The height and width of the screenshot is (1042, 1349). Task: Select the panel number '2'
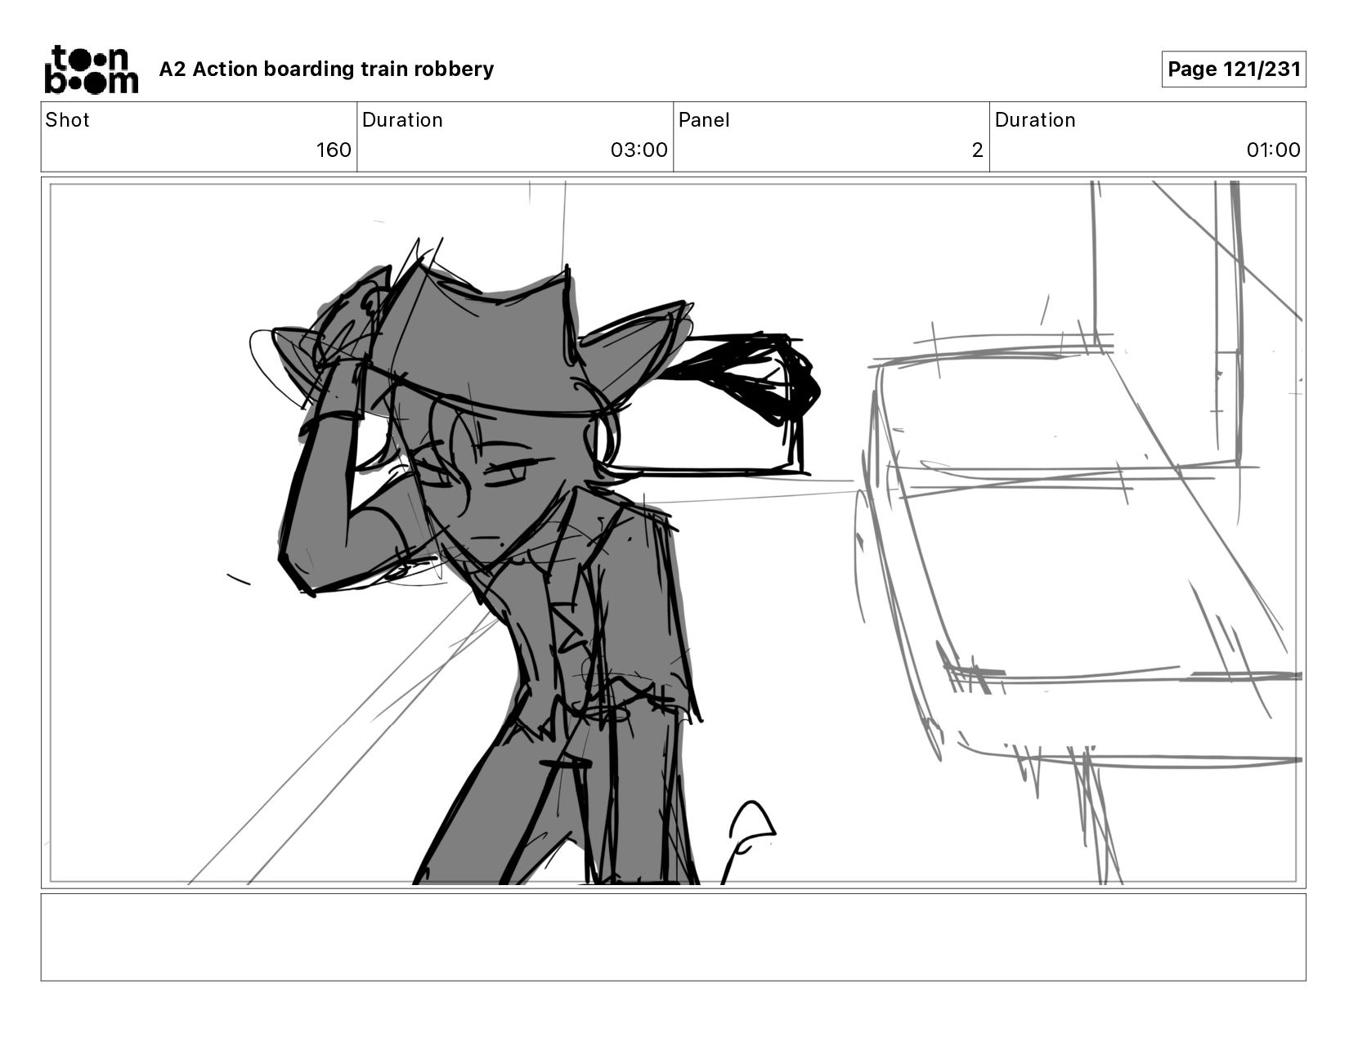pyautogui.click(x=977, y=150)
